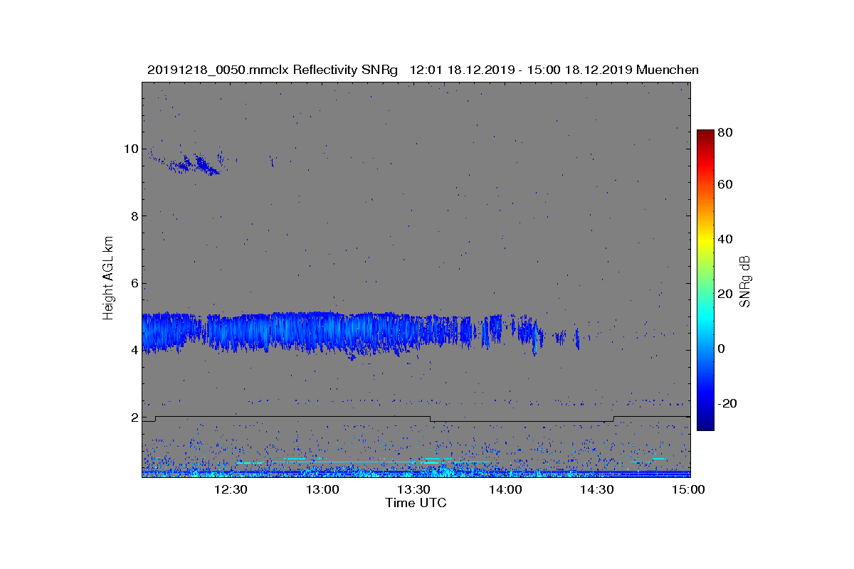854x569 pixels.
Task: Click the 'Time UTC' x-axis label
Action: point(416,503)
